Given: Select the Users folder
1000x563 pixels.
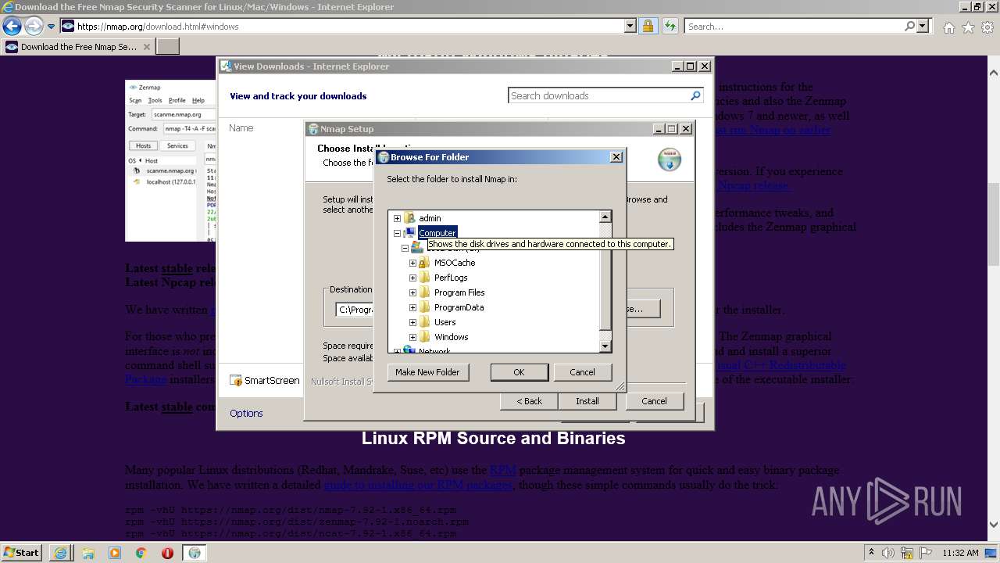Looking at the screenshot, I should tap(445, 322).
